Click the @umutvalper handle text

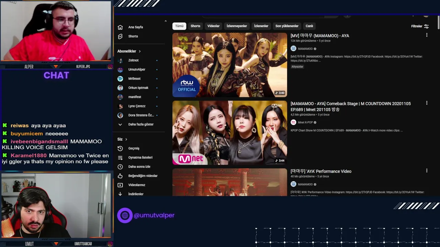(154, 215)
